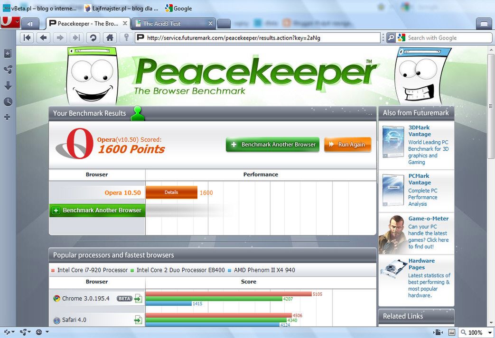495x338 pixels.
Task: Click the Opera logo in the results
Action: pos(75,143)
